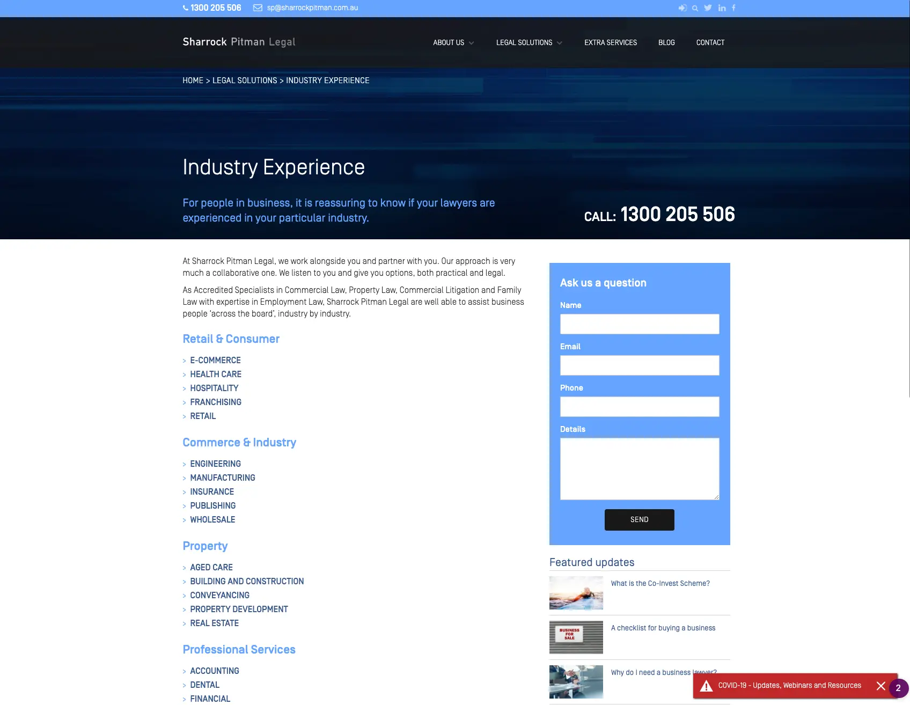Go to the Blog page
This screenshot has width=910, height=705.
[x=666, y=43]
